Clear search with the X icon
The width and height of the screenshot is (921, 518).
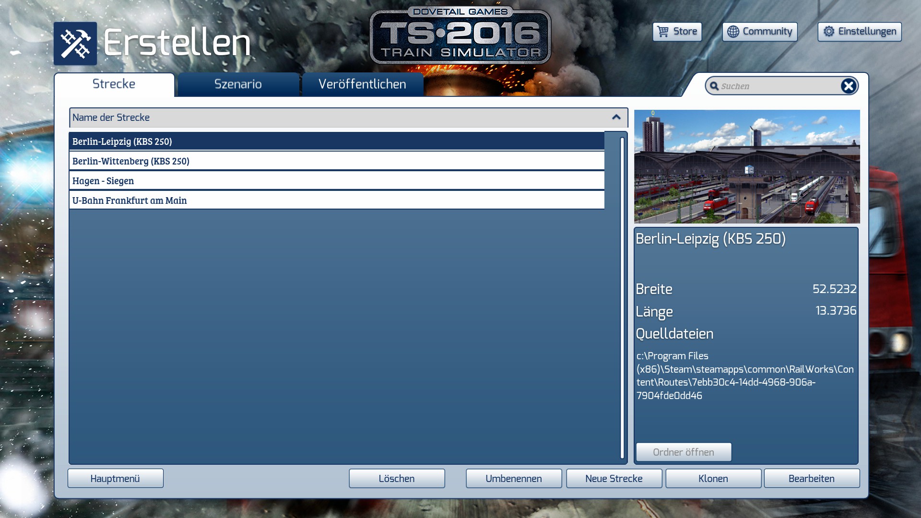click(848, 86)
